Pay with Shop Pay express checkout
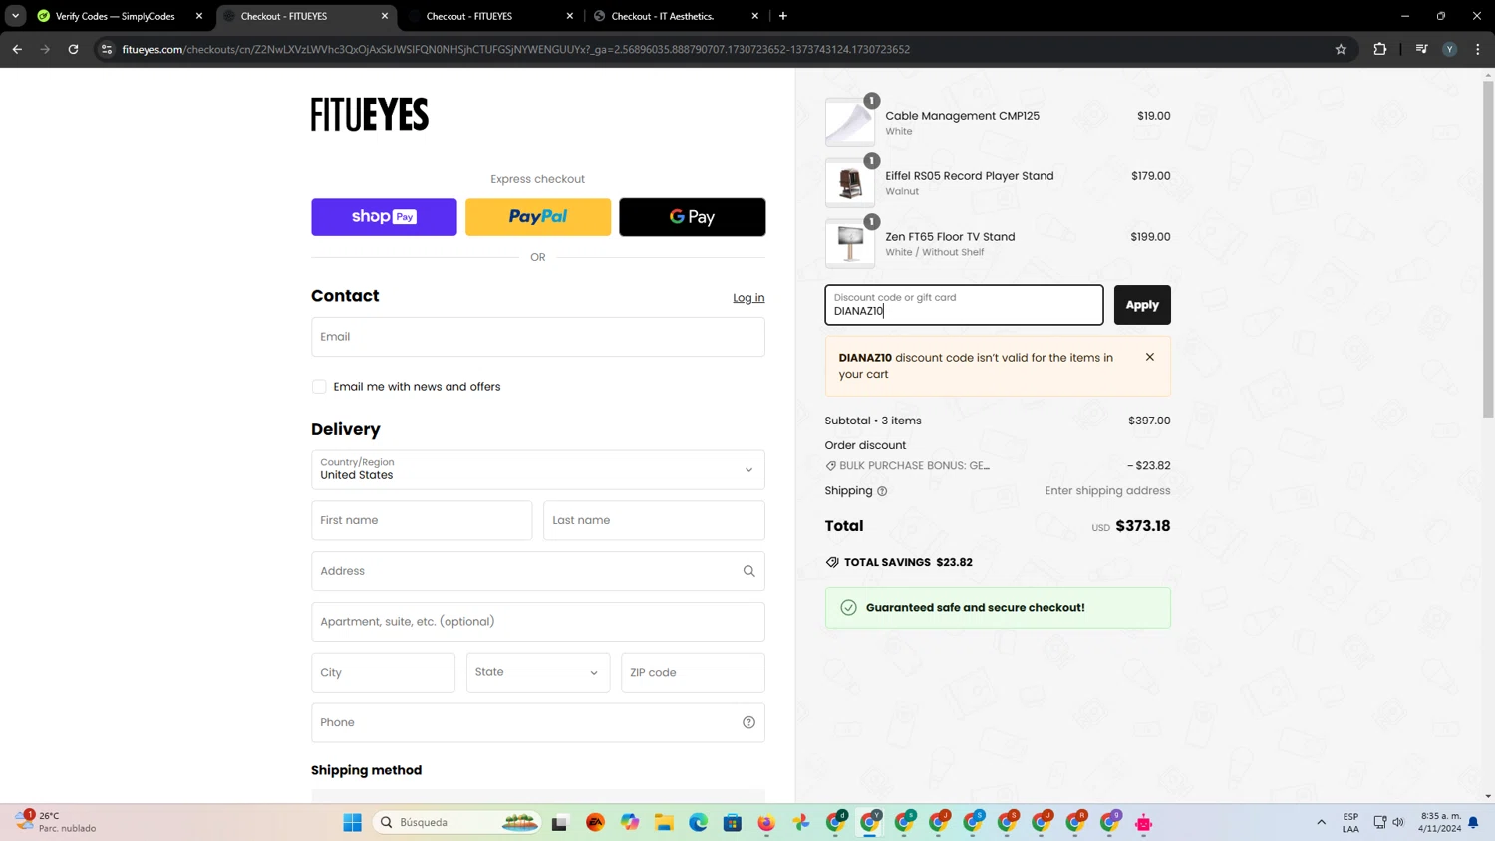This screenshot has height=841, width=1495. coord(384,217)
